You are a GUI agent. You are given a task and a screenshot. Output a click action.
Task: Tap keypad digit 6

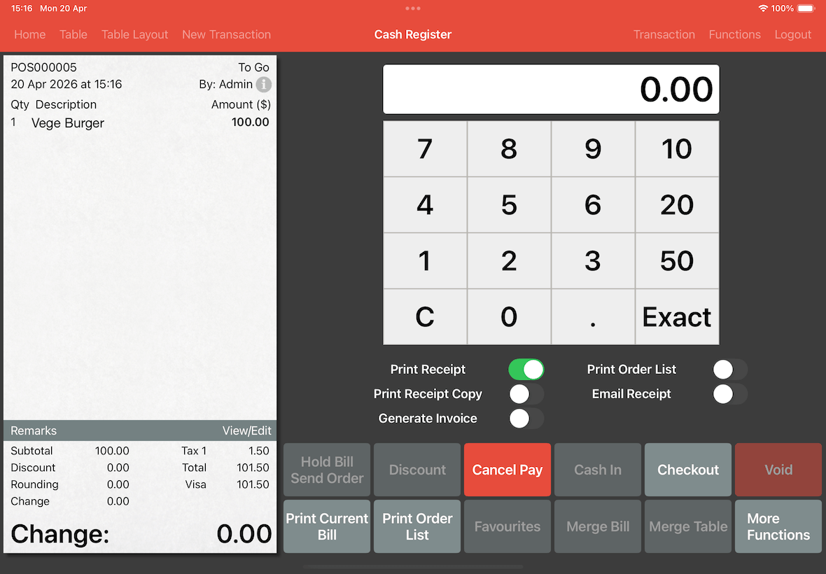[593, 205]
